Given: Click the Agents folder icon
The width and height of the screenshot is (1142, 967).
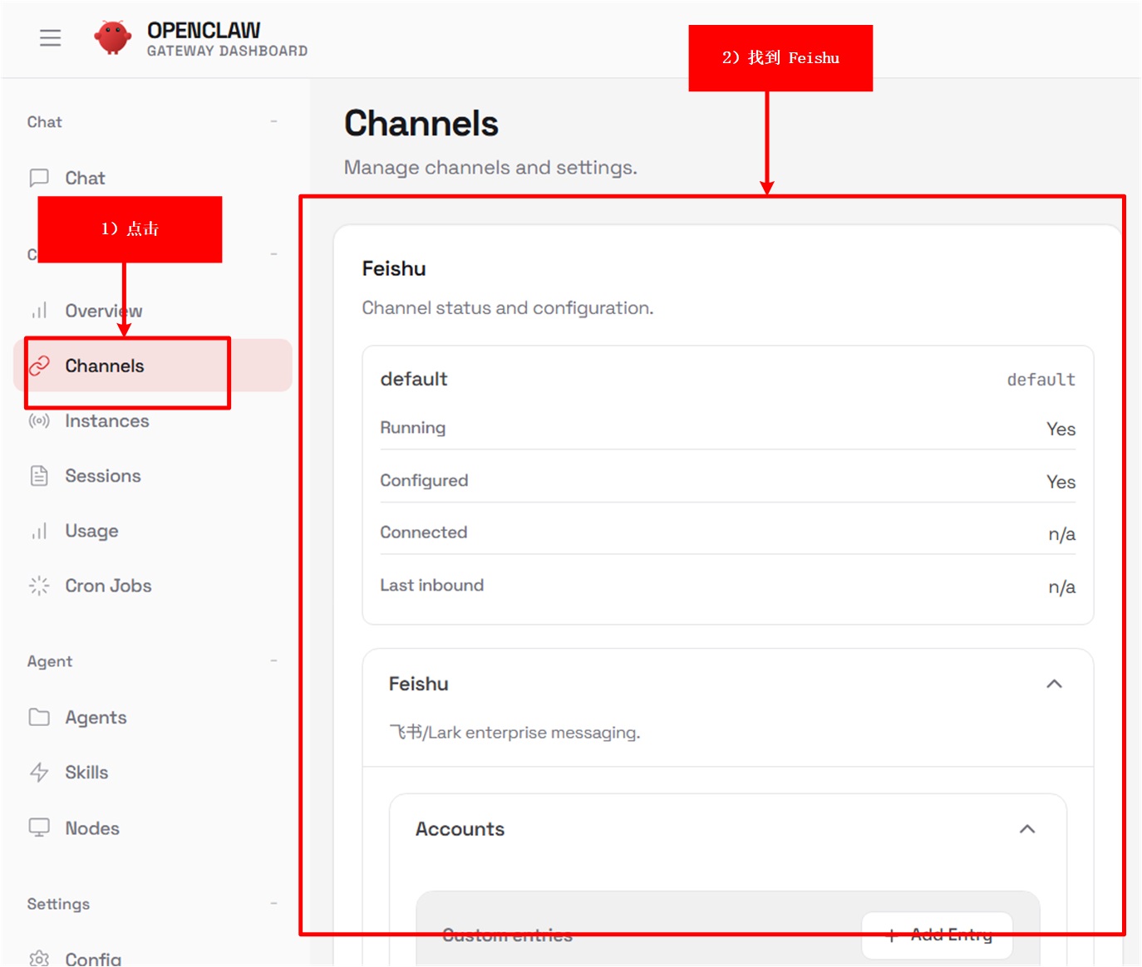Looking at the screenshot, I should [x=39, y=717].
